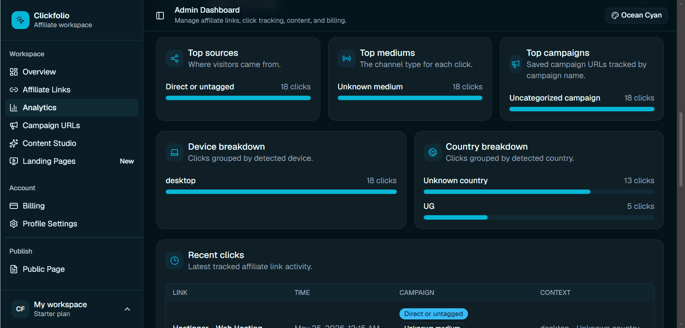
Task: Click the Top sources share icon
Action: (x=175, y=58)
